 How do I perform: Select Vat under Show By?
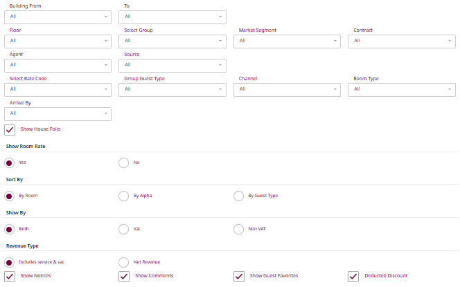coord(124,229)
